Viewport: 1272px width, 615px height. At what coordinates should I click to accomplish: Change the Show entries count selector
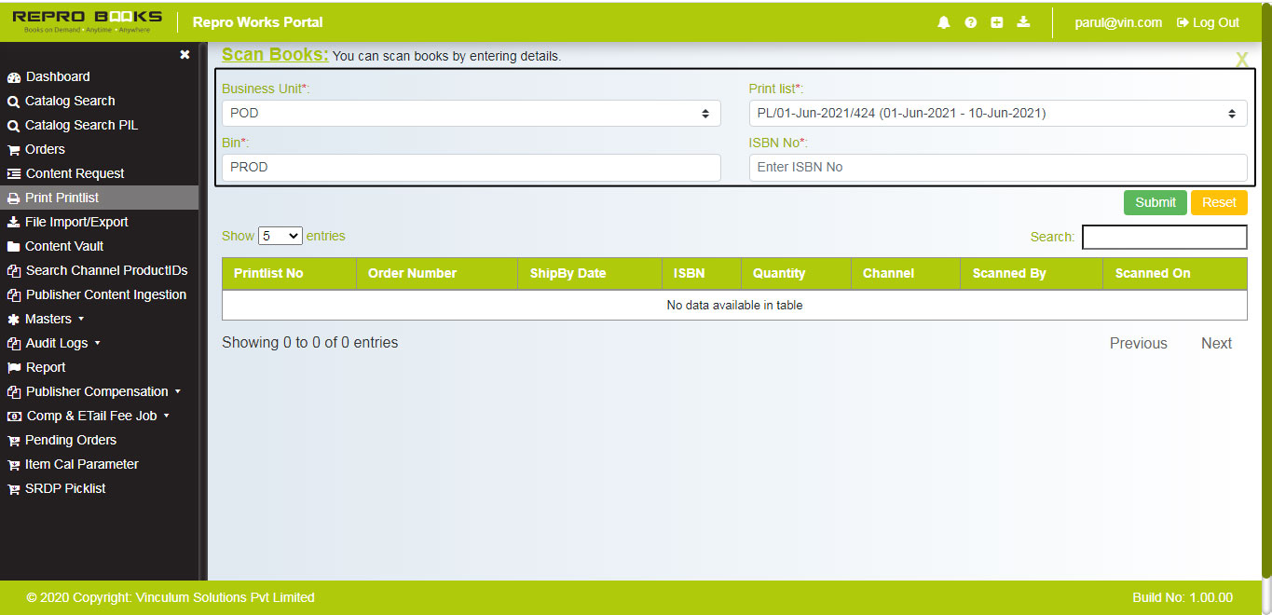pyautogui.click(x=280, y=236)
